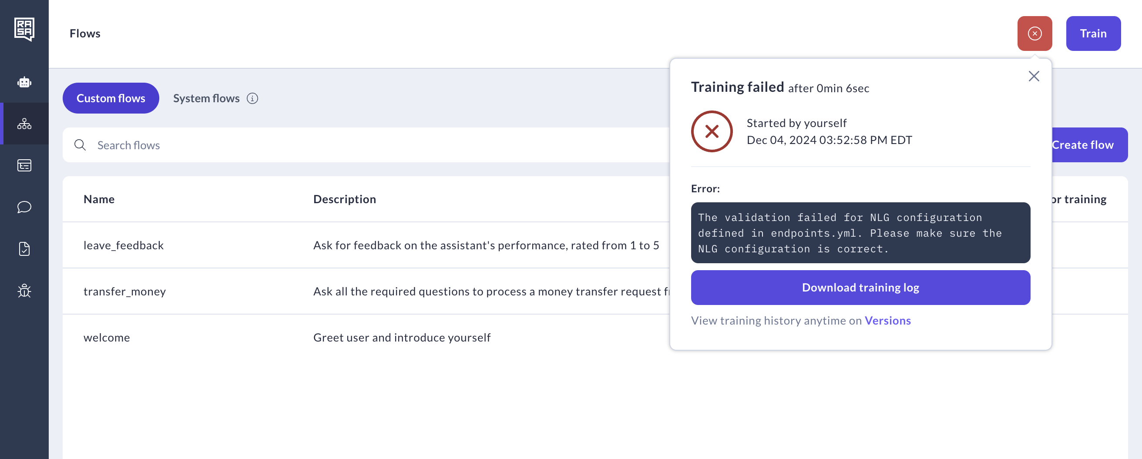Open the document checkmark sidebar icon

point(24,248)
